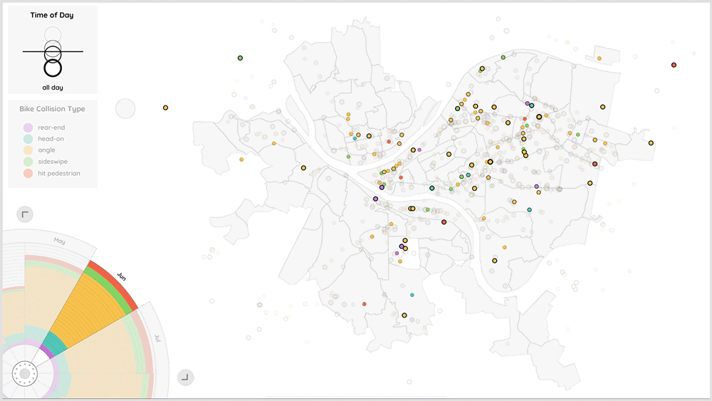Click the yellow dot left of the map
The image size is (712, 401).
166,108
